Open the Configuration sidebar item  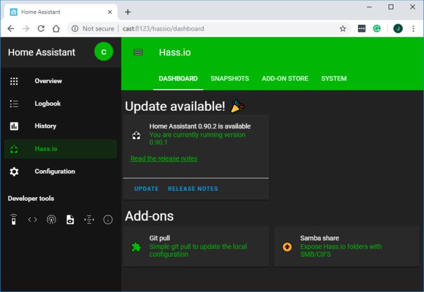coord(61,171)
